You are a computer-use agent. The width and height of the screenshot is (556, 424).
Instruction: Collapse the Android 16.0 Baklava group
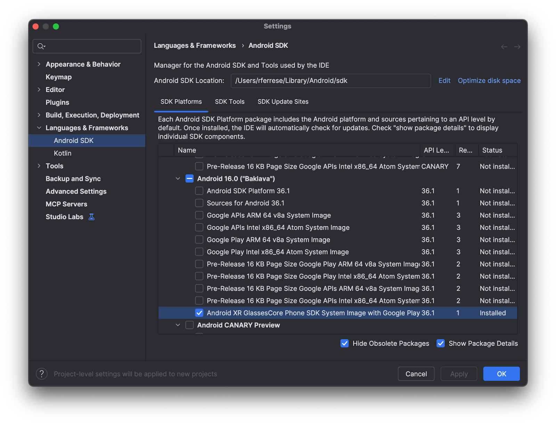coord(178,179)
